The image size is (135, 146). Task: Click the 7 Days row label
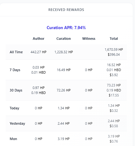[15, 70]
